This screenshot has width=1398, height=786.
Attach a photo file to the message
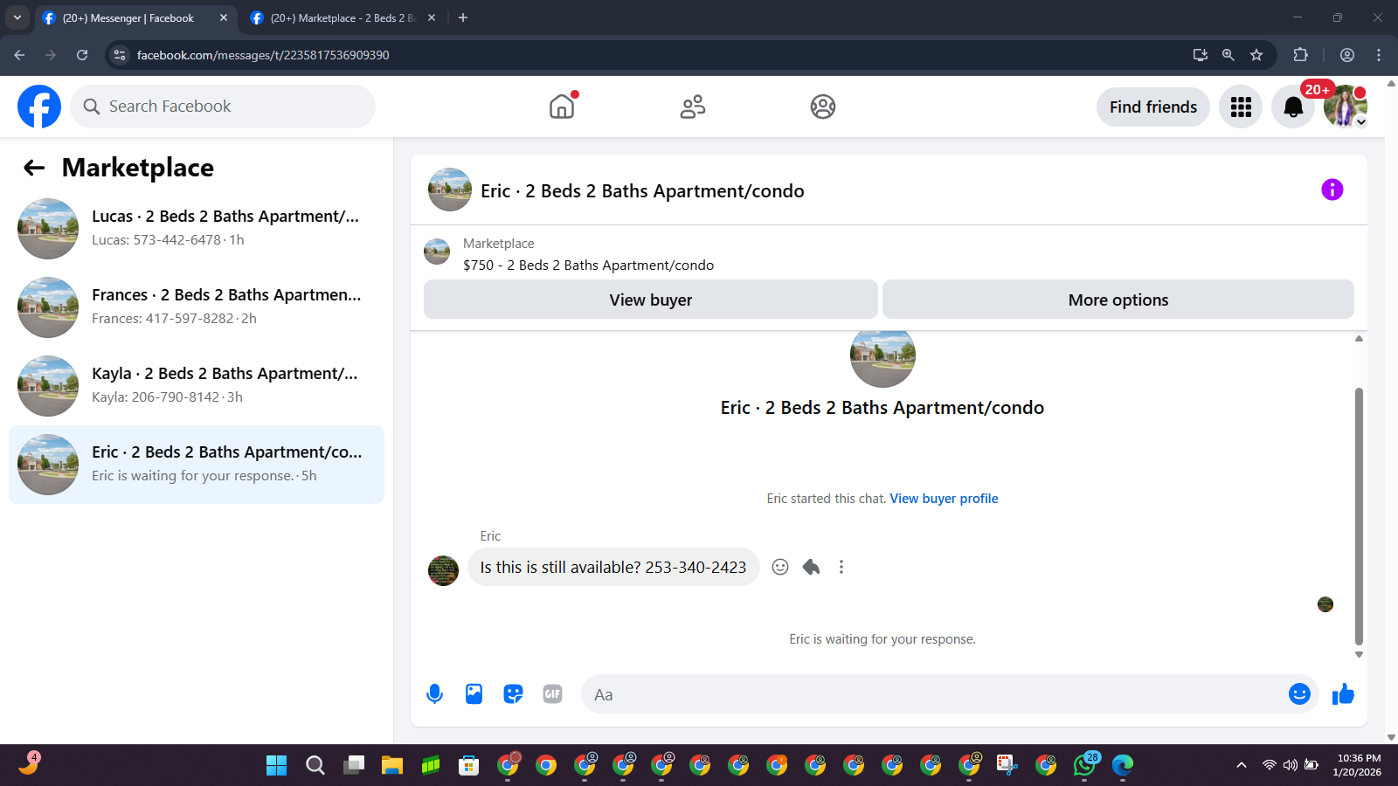(474, 694)
